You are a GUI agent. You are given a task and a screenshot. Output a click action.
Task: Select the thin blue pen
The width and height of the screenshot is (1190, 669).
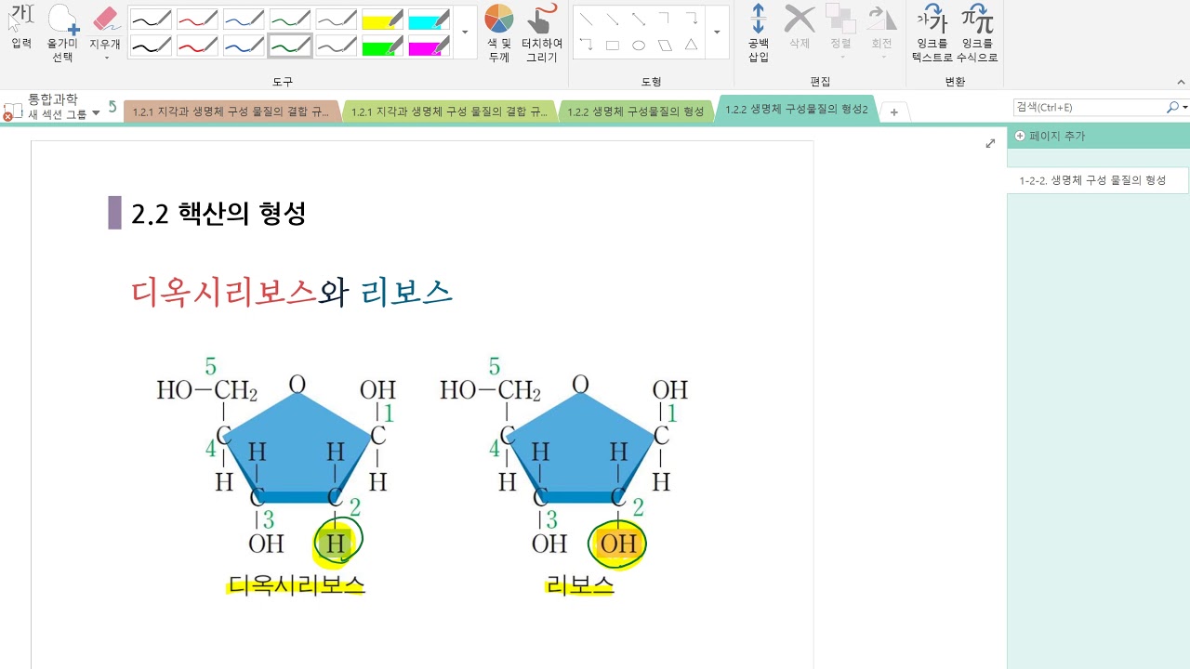(x=244, y=20)
